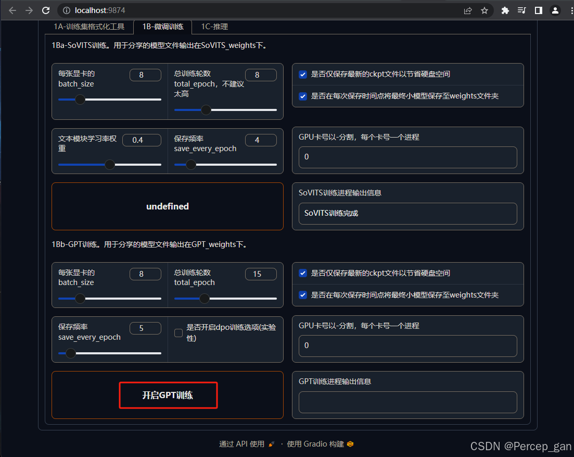Click the SoVITS save_every_epoch box showing 4
The width and height of the screenshot is (574, 457).
[x=261, y=140]
